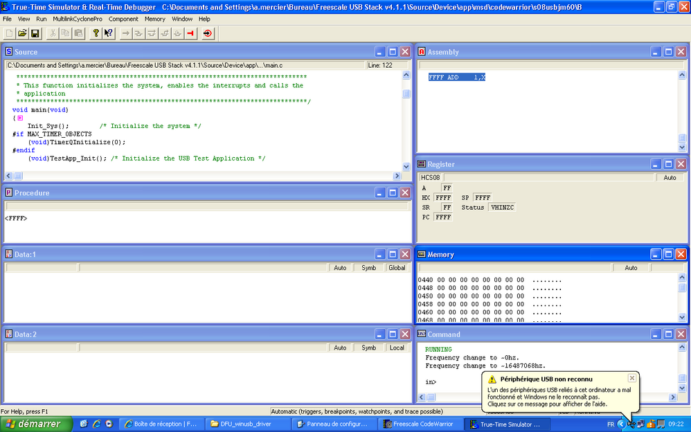The width and height of the screenshot is (691, 432).
Task: Click the Start/Continue arrow toolbar icon
Action: pyautogui.click(x=125, y=33)
